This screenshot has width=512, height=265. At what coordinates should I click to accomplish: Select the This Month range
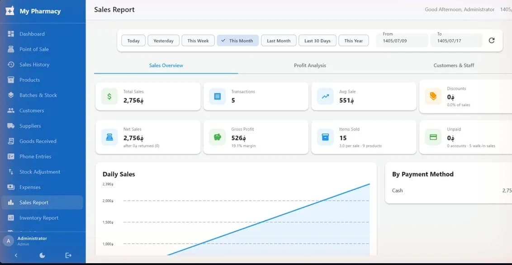pyautogui.click(x=238, y=41)
